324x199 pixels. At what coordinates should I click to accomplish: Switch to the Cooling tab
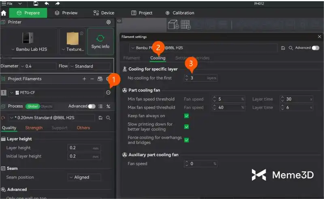pos(158,58)
